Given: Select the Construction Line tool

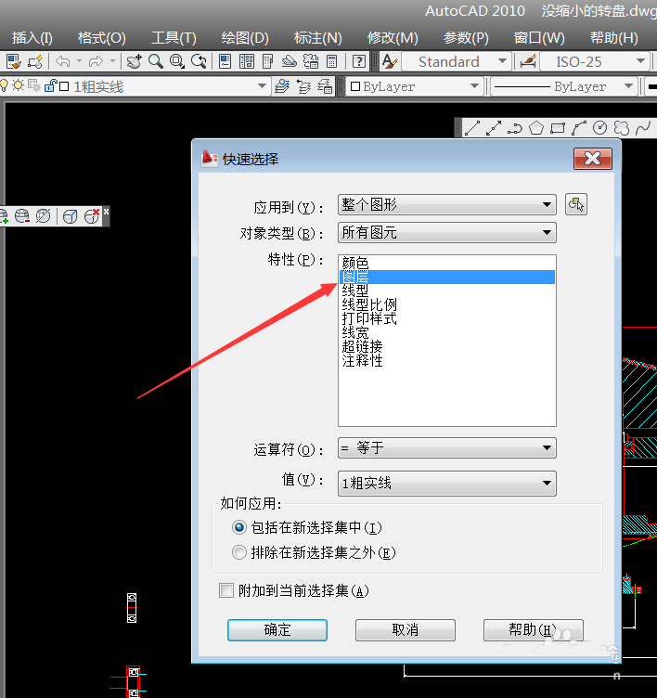Looking at the screenshot, I should point(493,128).
